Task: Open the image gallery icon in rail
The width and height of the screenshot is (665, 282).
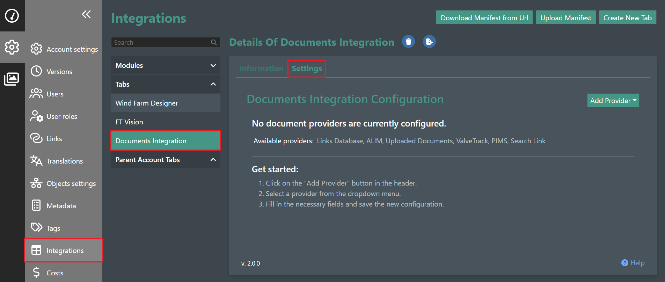Action: pyautogui.click(x=12, y=79)
